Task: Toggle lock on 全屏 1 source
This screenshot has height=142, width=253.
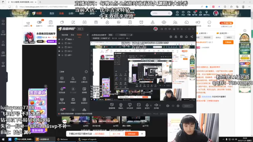Action: click(x=62, y=55)
